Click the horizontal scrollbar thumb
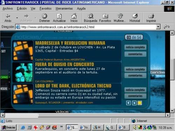This screenshot has width=175, height=131. click(102, 115)
